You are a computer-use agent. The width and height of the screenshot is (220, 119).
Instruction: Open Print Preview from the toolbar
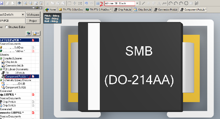pyautogui.click(x=13, y=3)
